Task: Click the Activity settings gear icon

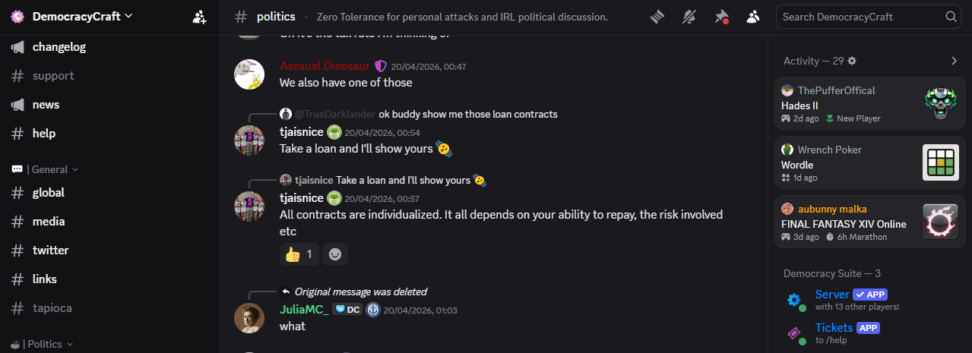Action: [x=852, y=61]
